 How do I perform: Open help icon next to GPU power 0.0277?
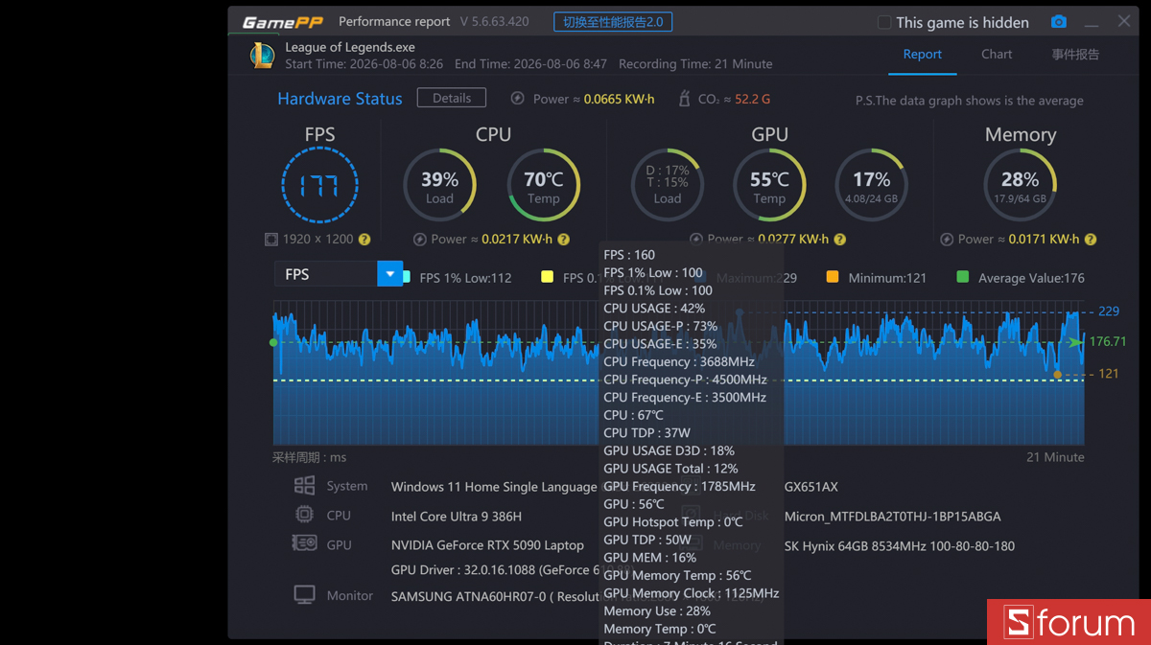839,240
